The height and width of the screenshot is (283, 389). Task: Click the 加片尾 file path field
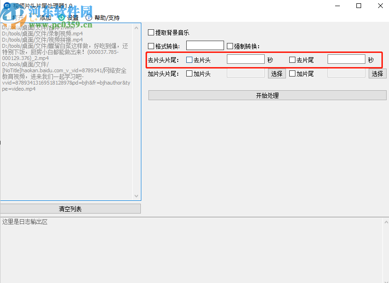(346, 73)
